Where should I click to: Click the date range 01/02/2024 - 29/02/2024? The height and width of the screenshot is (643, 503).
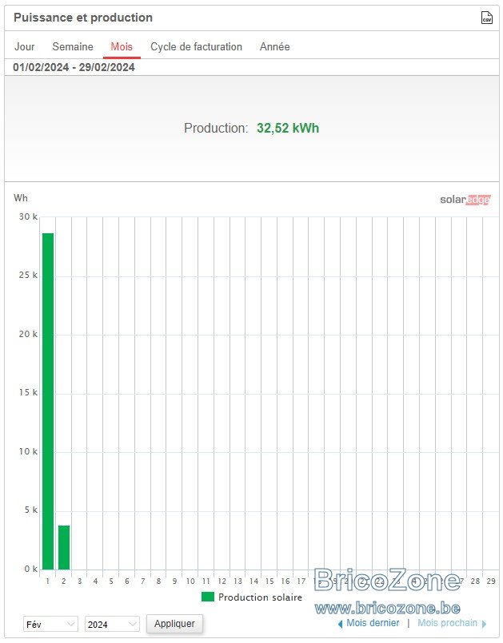74,67
